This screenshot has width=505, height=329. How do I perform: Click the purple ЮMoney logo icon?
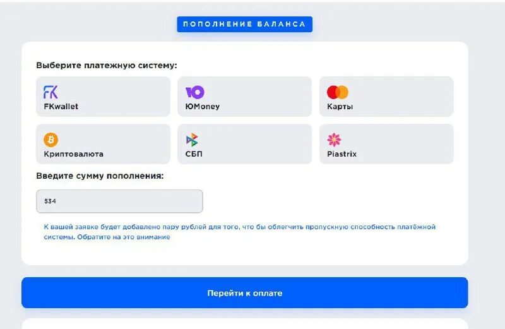point(195,92)
